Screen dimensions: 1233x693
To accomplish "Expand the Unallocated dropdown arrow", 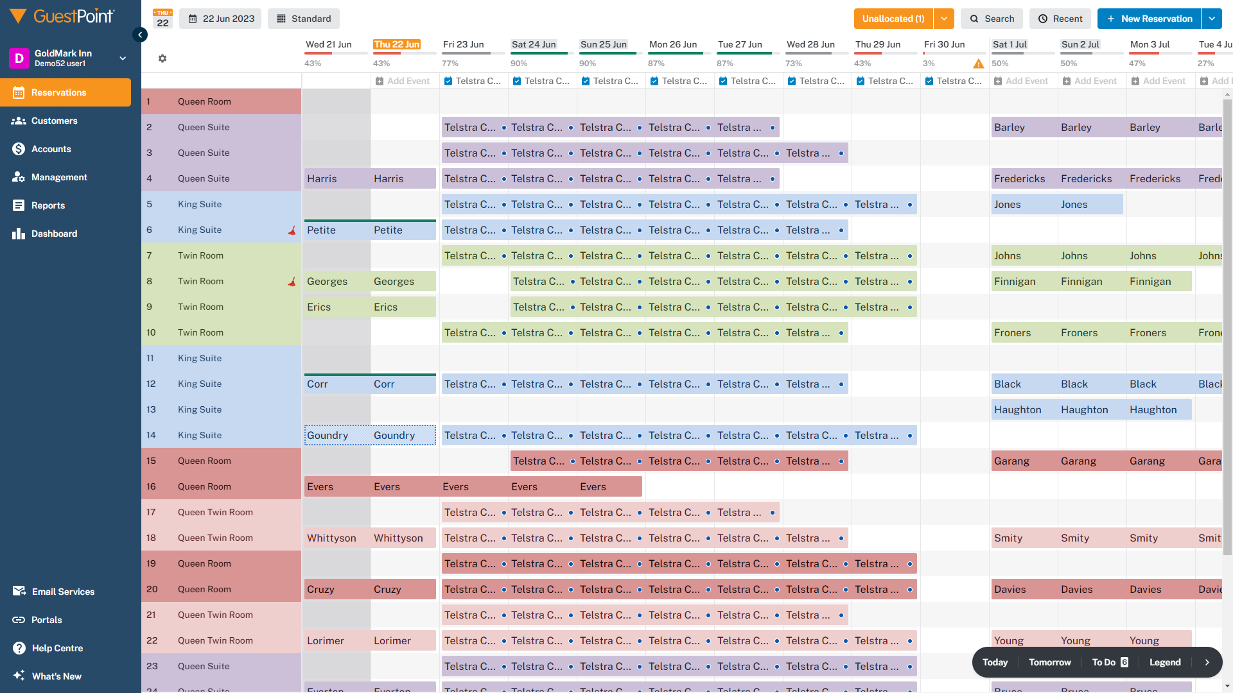I will point(943,19).
